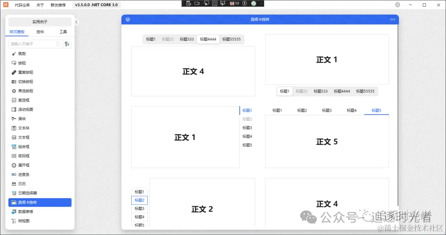The height and width of the screenshot is (235, 446).
Task: Select 标题1 in boxed vertical tabs beside 正文 2
Action: point(140,192)
